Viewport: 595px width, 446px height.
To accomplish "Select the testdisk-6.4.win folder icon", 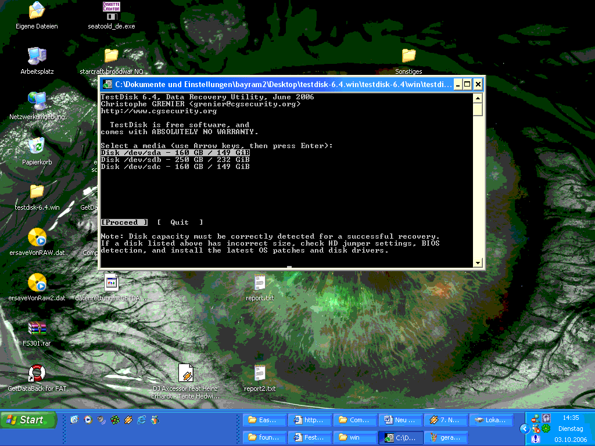I will tap(37, 192).
